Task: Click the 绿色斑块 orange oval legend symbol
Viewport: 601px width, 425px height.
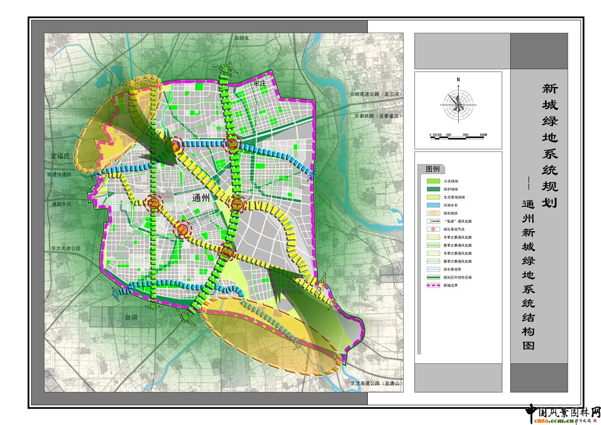Action: pos(434,213)
